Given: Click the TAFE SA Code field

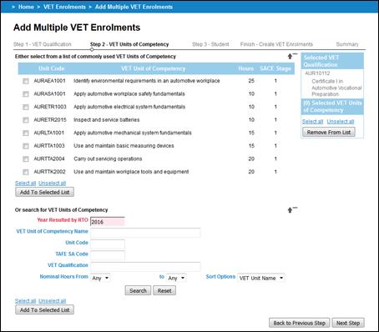Looking at the screenshot, I should pos(108,255).
